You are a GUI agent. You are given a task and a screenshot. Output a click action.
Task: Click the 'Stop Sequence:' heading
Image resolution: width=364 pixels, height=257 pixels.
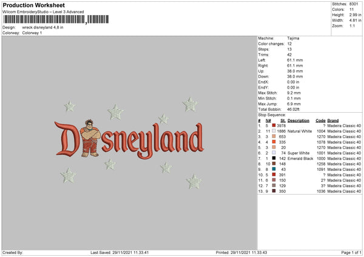(x=272, y=115)
